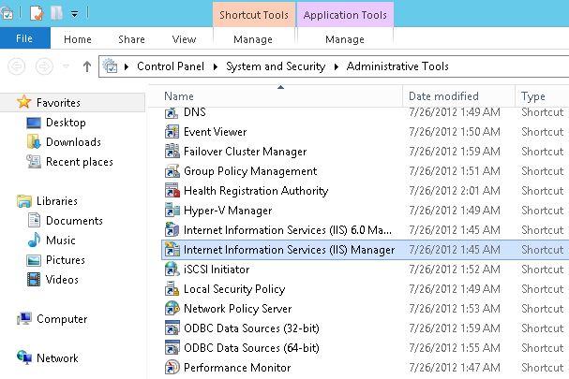Select the Group Policy Management icon
The width and height of the screenshot is (569, 379).
(x=172, y=170)
